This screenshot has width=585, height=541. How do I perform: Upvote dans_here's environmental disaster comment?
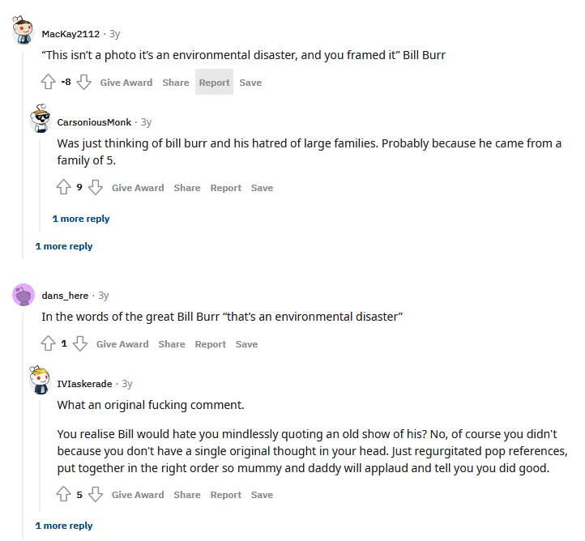click(x=49, y=344)
